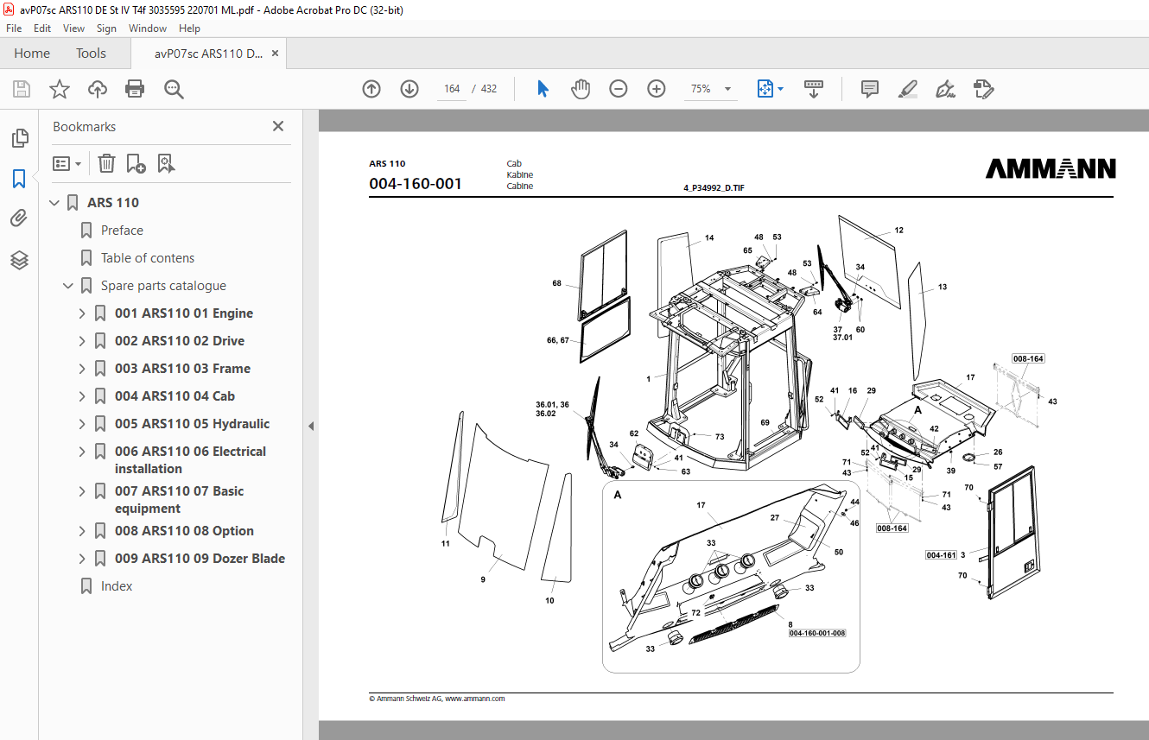This screenshot has height=740, width=1149.
Task: Switch to the Tools tab
Action: (x=91, y=54)
